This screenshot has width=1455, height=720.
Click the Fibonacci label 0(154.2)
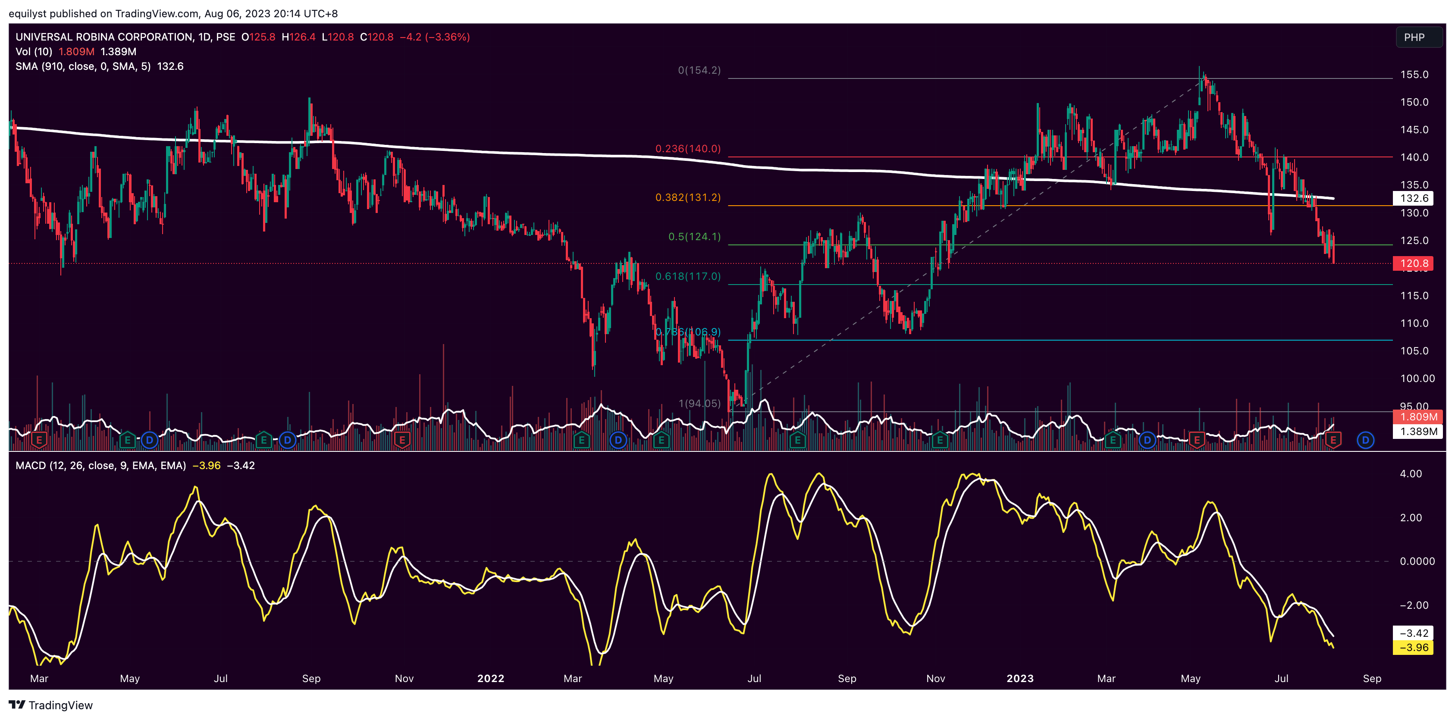tap(699, 70)
